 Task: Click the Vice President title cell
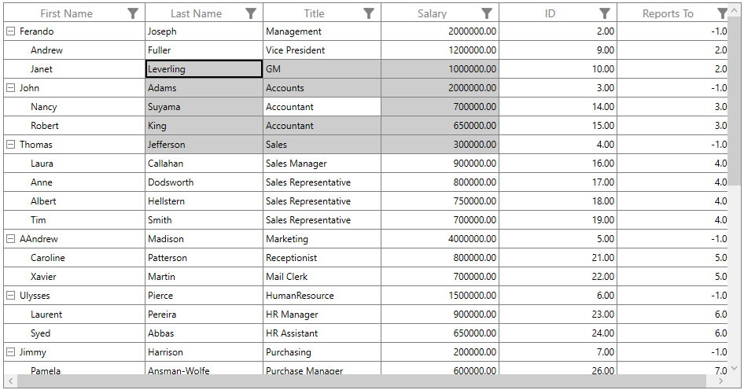click(x=322, y=50)
